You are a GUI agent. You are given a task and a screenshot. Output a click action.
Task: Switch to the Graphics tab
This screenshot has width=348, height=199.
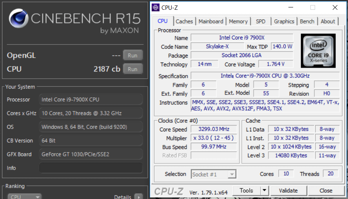284,22
